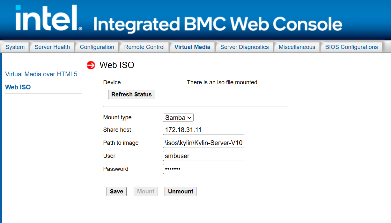Viewport: 391px width, 223px height.
Task: Click into the Password field
Action: click(203, 169)
